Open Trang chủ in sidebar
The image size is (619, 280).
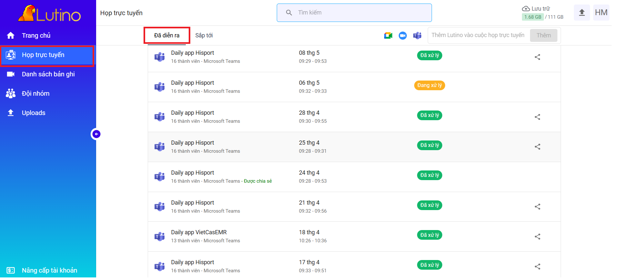[36, 35]
